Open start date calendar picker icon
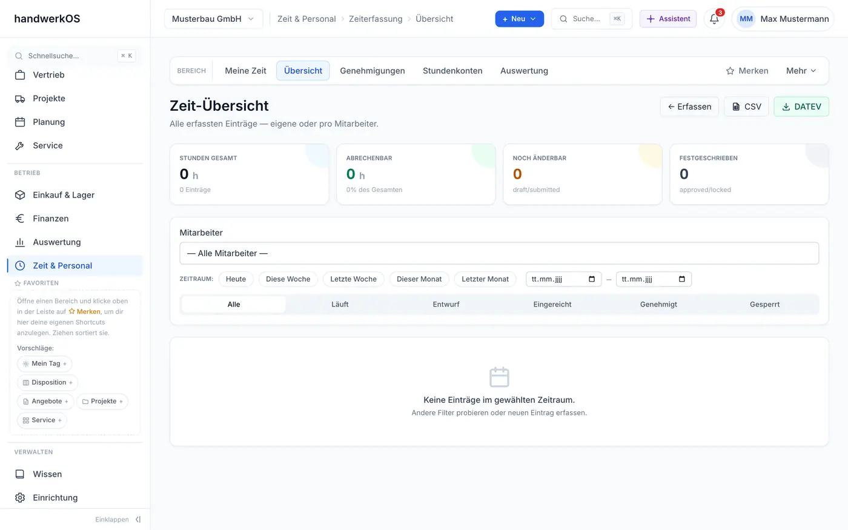 [x=592, y=279]
